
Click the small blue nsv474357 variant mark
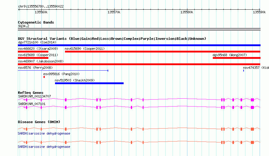point(244,71)
